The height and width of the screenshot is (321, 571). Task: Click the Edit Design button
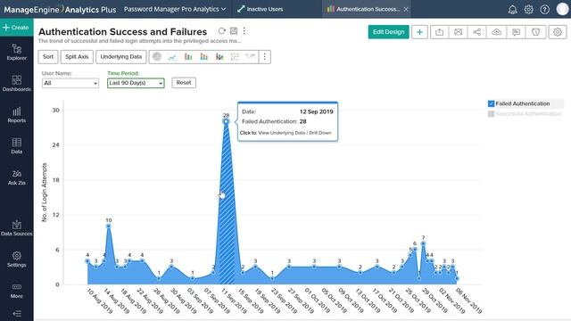click(x=389, y=32)
